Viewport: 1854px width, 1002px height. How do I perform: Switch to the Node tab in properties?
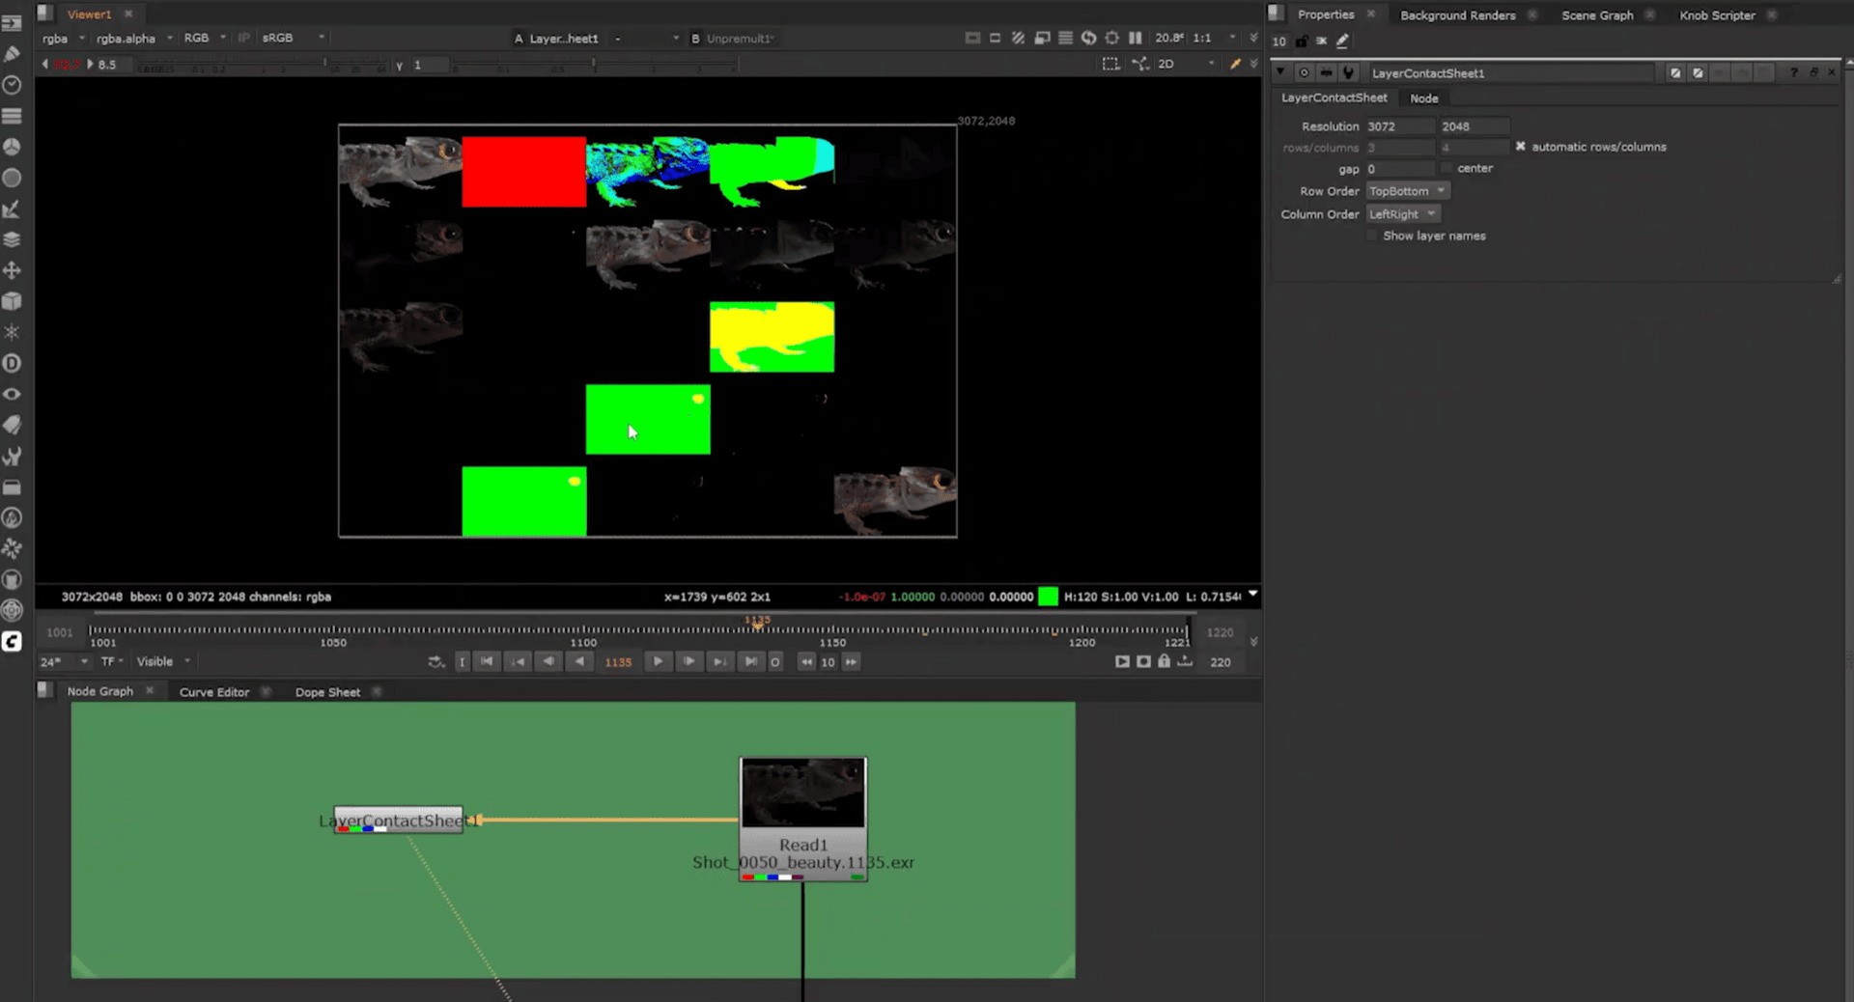(1423, 98)
